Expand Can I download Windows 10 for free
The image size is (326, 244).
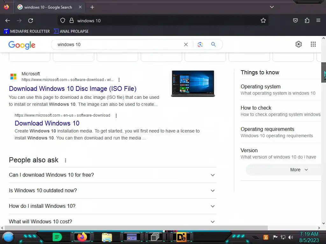coord(113,175)
